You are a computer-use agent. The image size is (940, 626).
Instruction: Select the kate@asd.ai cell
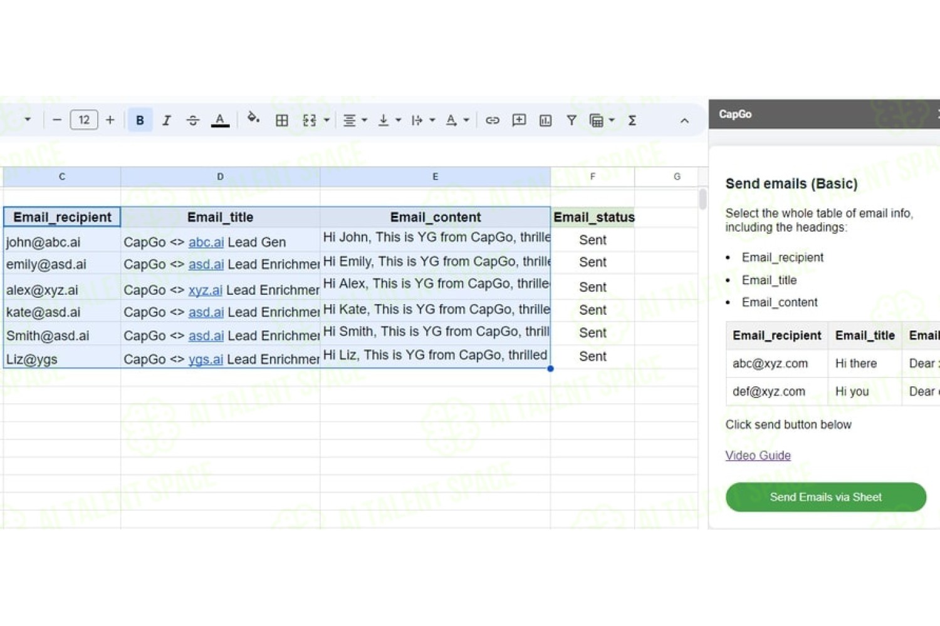pos(62,311)
